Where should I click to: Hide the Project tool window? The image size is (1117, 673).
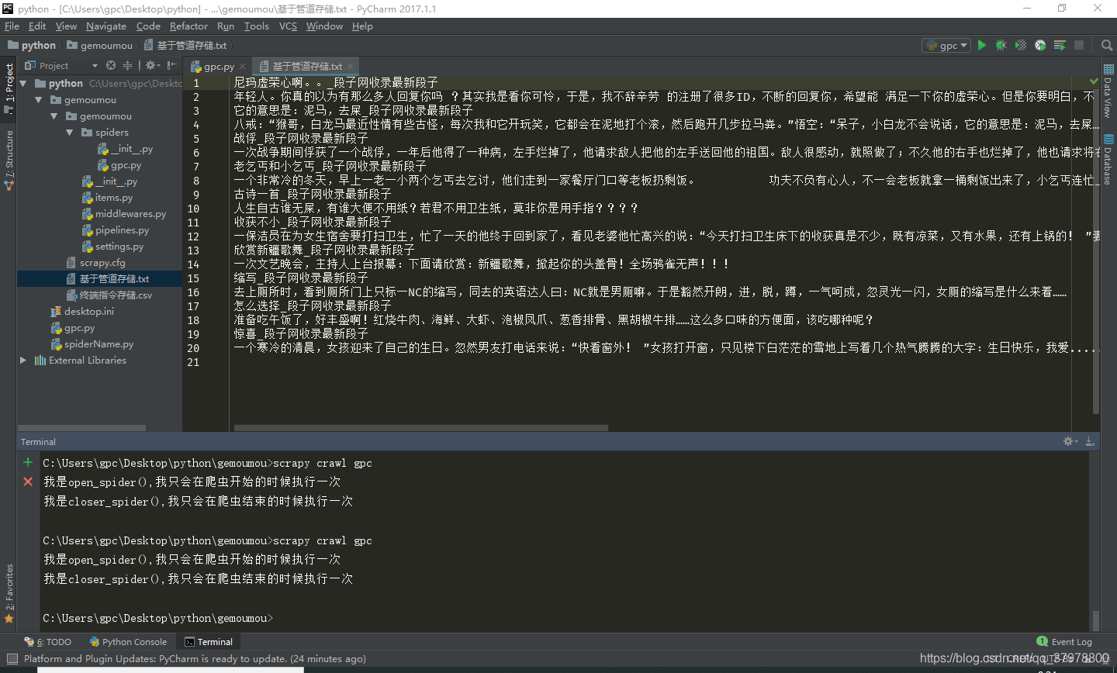click(x=172, y=66)
